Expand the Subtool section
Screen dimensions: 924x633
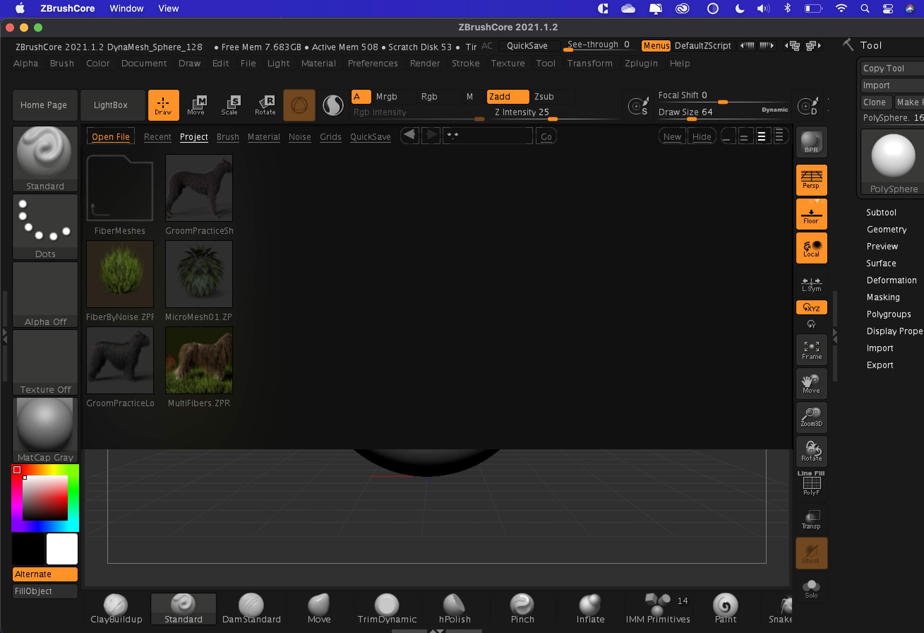tap(881, 212)
